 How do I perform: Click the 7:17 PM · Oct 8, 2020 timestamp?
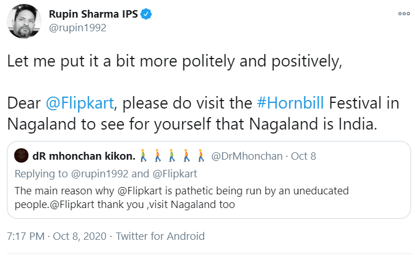click(x=56, y=236)
